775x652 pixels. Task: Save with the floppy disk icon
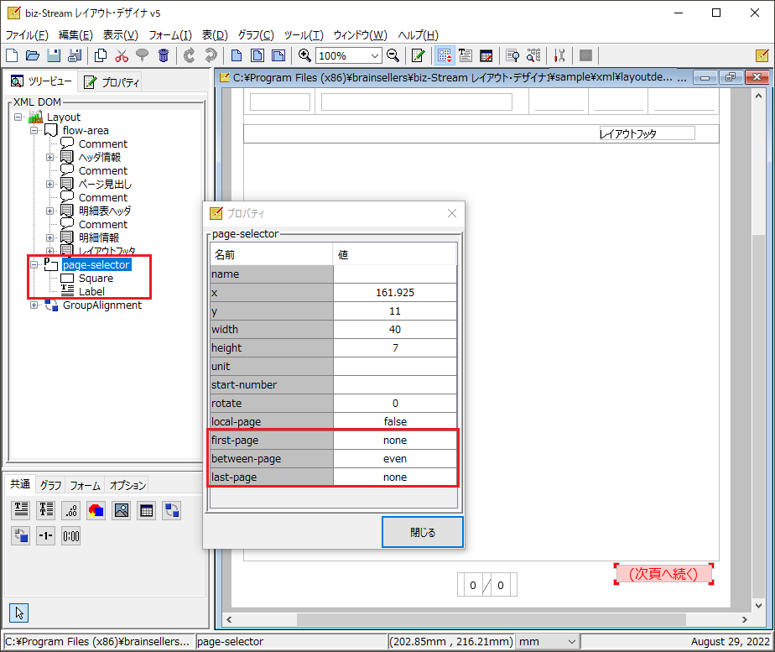54,56
